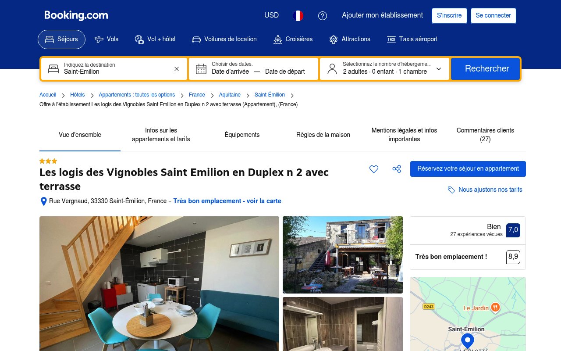The height and width of the screenshot is (351, 561).
Task: Switch to Règles de la maison tab
Action: pos(323,135)
